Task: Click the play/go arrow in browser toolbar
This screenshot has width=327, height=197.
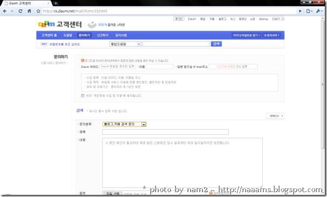Action: point(300,11)
